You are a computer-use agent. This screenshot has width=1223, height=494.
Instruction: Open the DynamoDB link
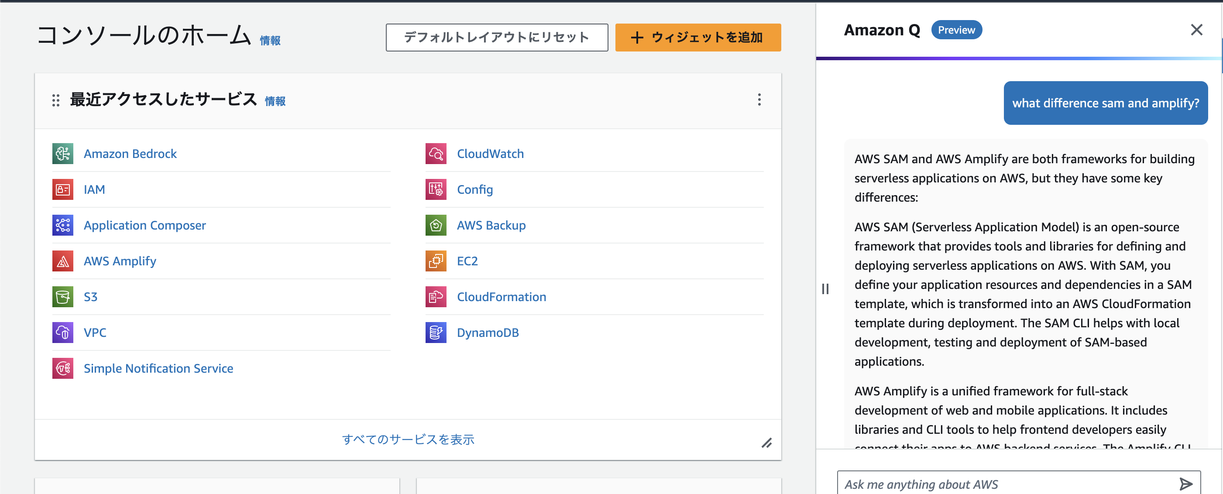coord(488,333)
